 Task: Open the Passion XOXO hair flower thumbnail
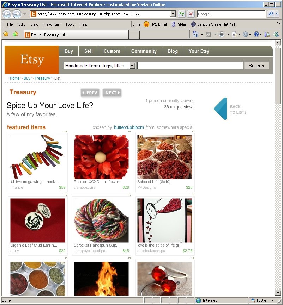101,157
